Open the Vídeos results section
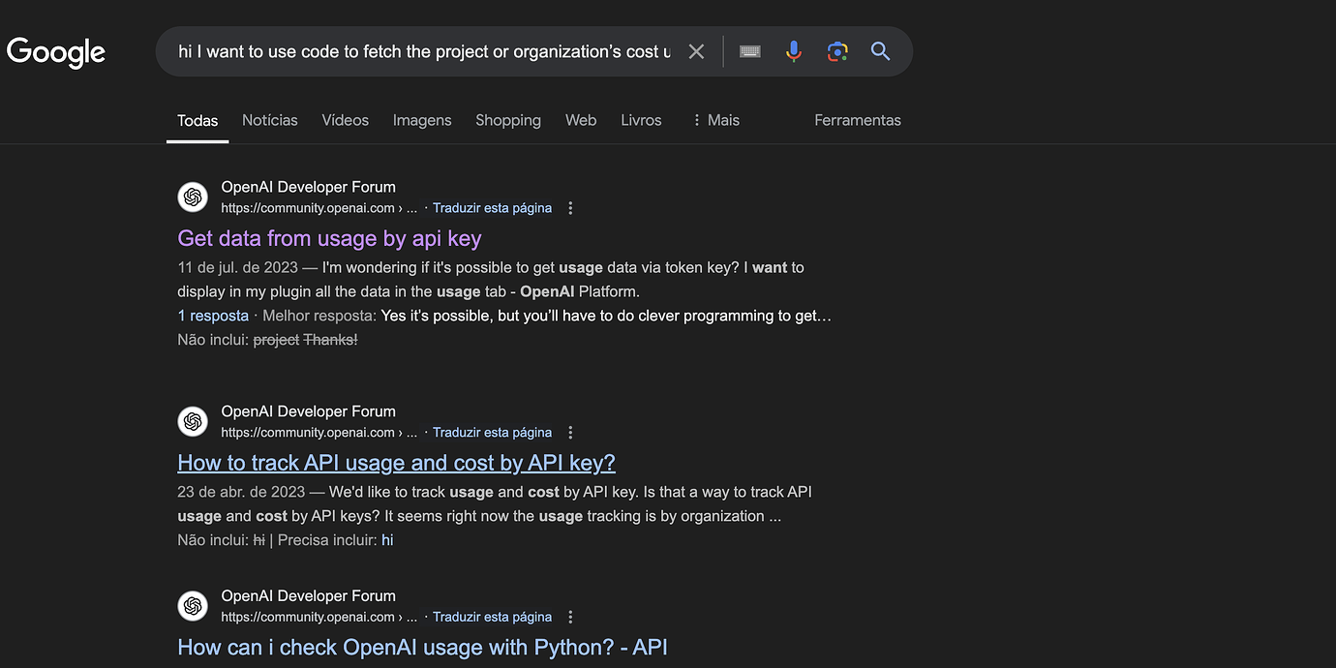This screenshot has height=668, width=1336. [x=345, y=120]
